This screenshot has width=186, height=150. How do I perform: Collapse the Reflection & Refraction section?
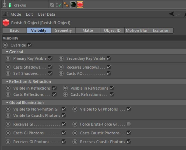[x=7, y=81]
